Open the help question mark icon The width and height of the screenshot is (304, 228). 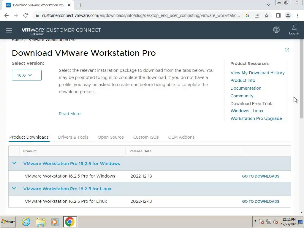click(287, 50)
